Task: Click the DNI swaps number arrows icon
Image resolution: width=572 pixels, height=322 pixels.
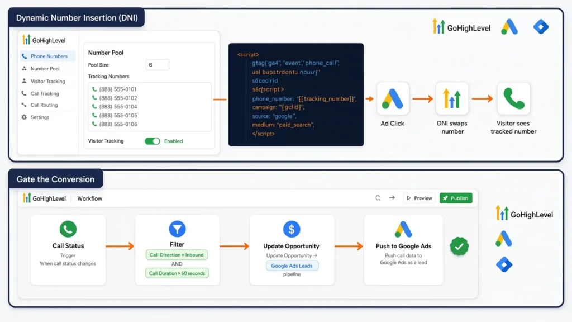Action: [452, 99]
